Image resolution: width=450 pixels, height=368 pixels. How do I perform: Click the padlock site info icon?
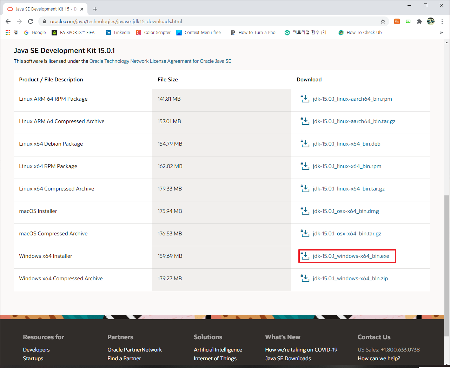(44, 21)
